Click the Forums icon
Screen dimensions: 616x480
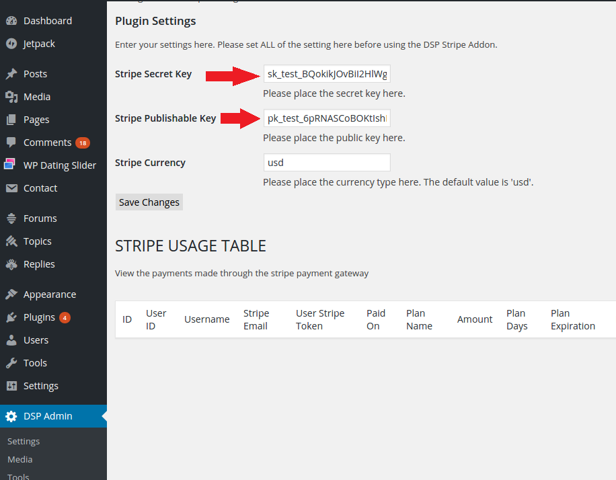click(11, 218)
